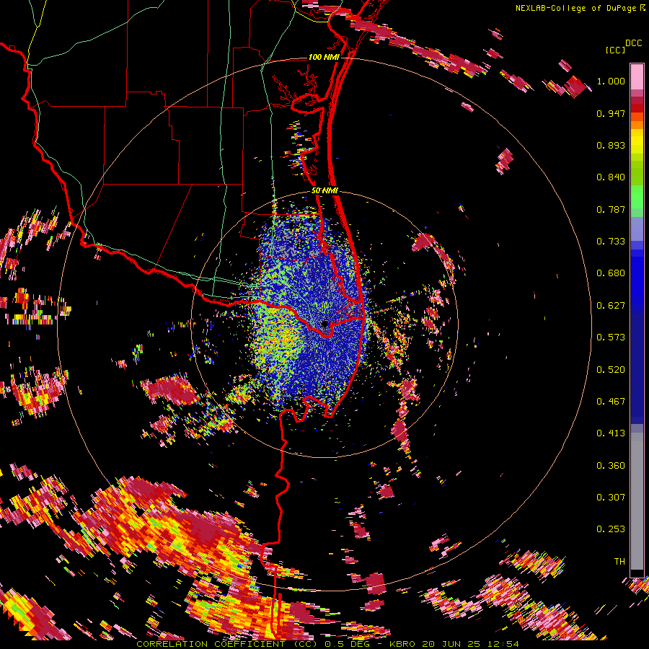The image size is (649, 649).
Task: Click the black radar site dot at map center
Action: (324, 324)
